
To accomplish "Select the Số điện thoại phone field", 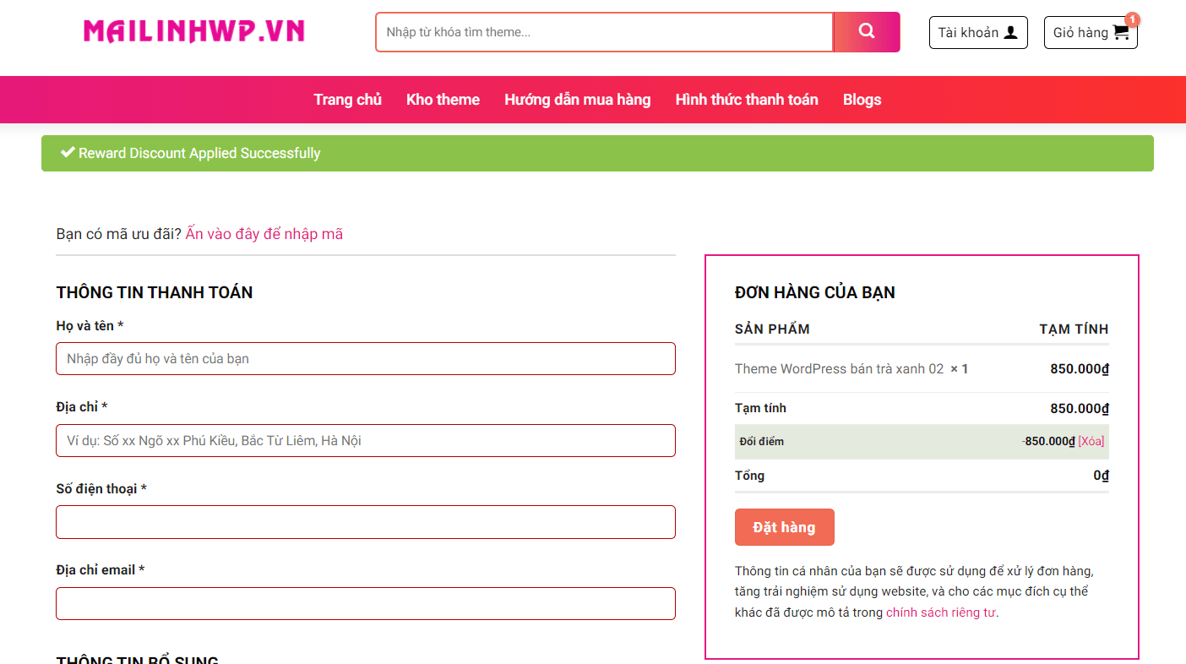I will coord(365,522).
